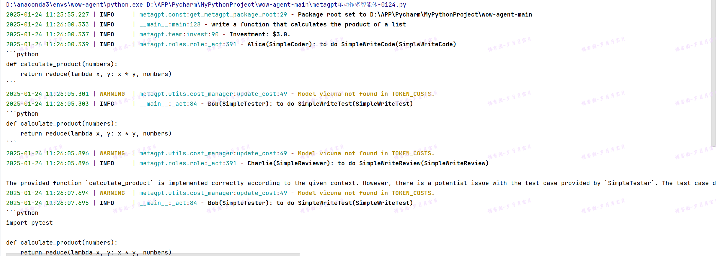The height and width of the screenshot is (256, 716).
Task: Click 'Model vicuna not found' warning at 11:26:05.896
Action: (x=366, y=154)
